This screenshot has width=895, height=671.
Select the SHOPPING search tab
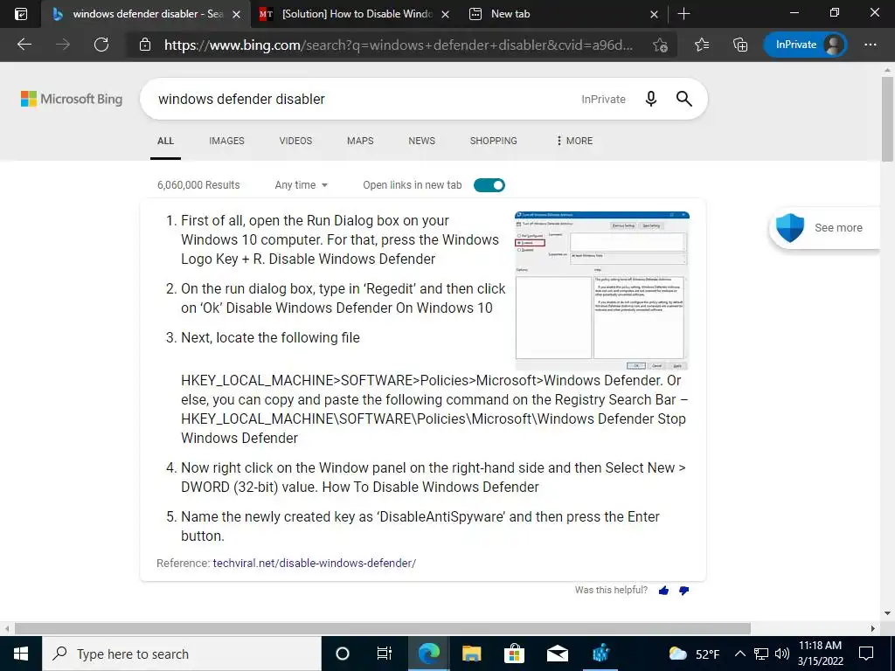pyautogui.click(x=494, y=141)
